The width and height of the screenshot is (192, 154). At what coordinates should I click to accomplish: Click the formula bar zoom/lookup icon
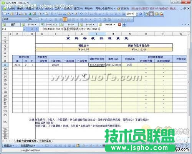tap(32, 29)
